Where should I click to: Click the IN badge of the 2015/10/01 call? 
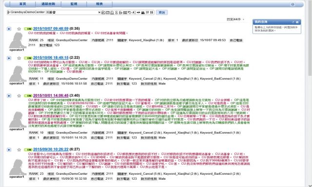click(28, 96)
